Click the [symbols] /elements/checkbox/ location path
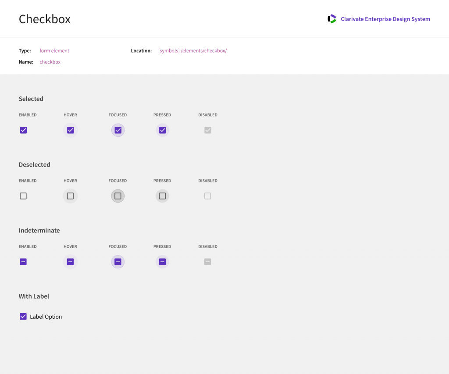Screen dimensions: 449x374 tap(192, 51)
